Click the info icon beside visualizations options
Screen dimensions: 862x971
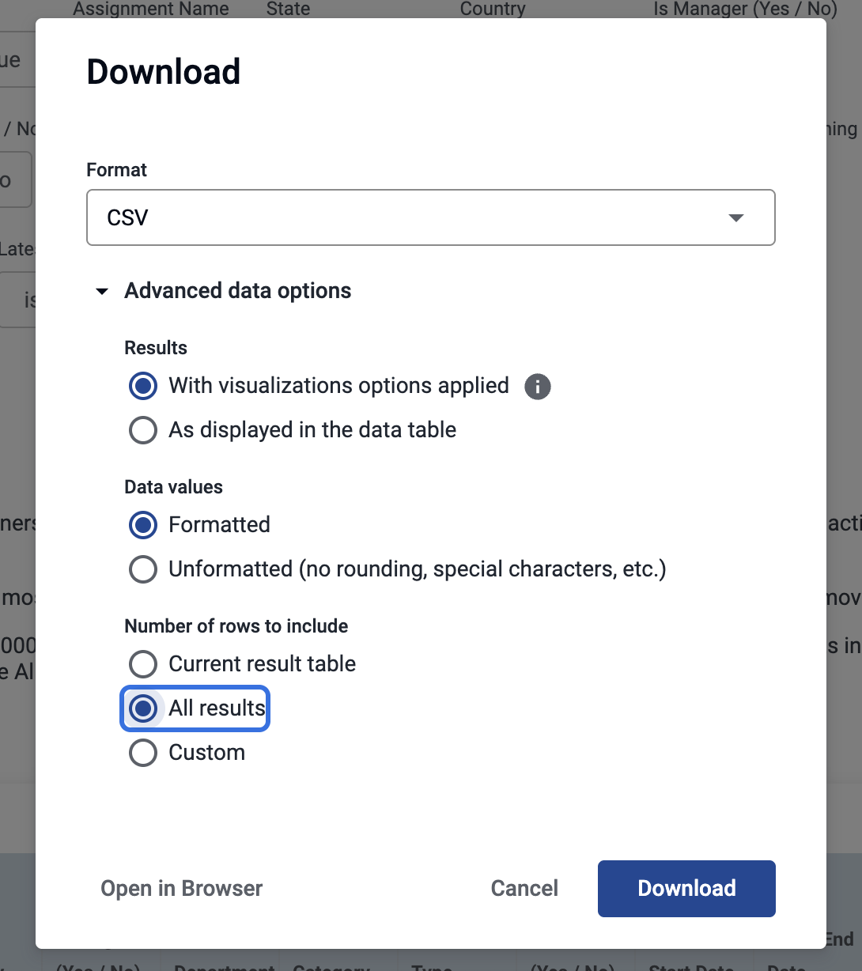coord(538,387)
